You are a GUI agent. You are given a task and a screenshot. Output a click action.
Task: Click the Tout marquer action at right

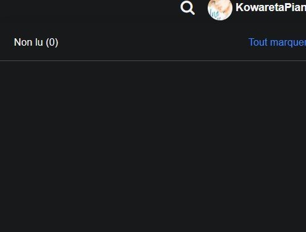coord(277,43)
